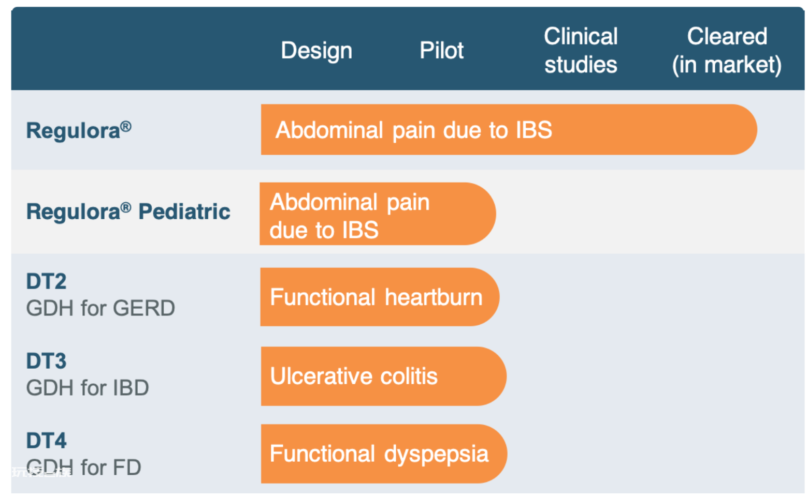
Task: Click the GDH for FD text
Action: (x=84, y=467)
